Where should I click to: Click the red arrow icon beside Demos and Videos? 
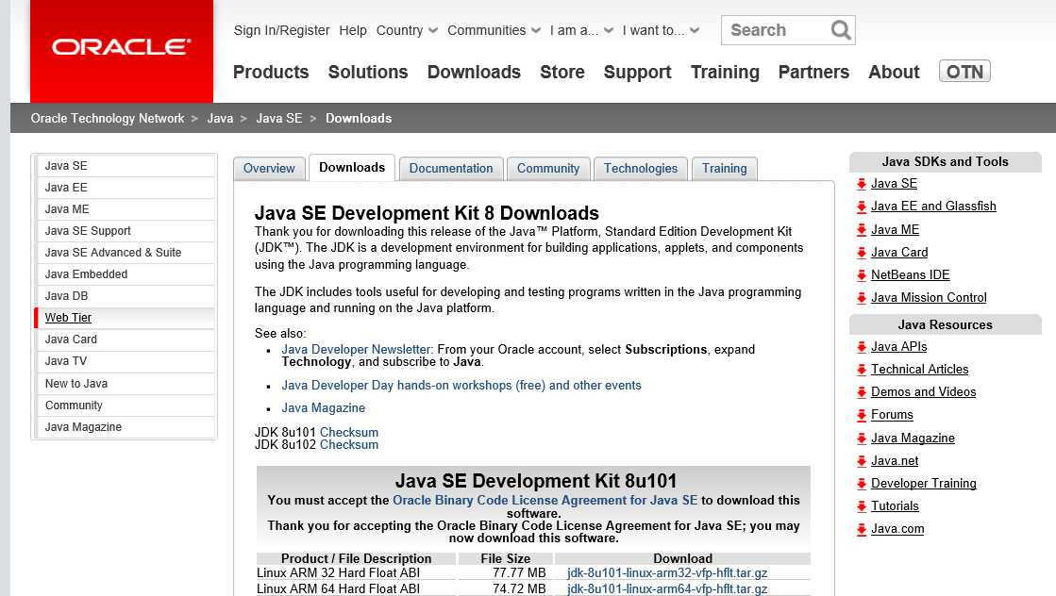[x=862, y=392]
